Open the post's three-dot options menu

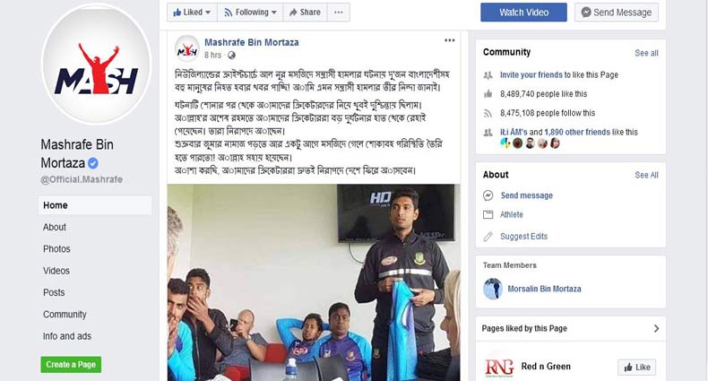[449, 40]
